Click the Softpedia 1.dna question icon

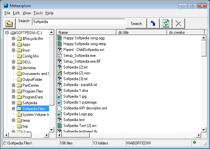[x=59, y=91]
